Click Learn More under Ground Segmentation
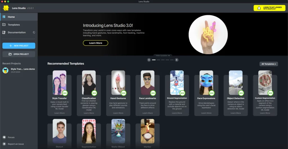 [177, 113]
